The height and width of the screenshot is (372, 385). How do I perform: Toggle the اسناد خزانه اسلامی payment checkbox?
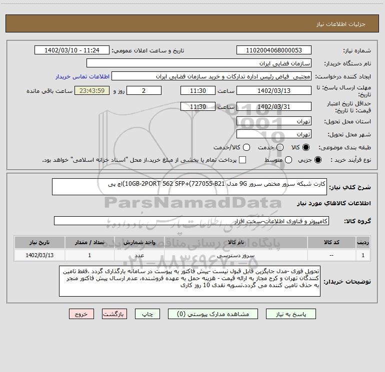click(242, 160)
